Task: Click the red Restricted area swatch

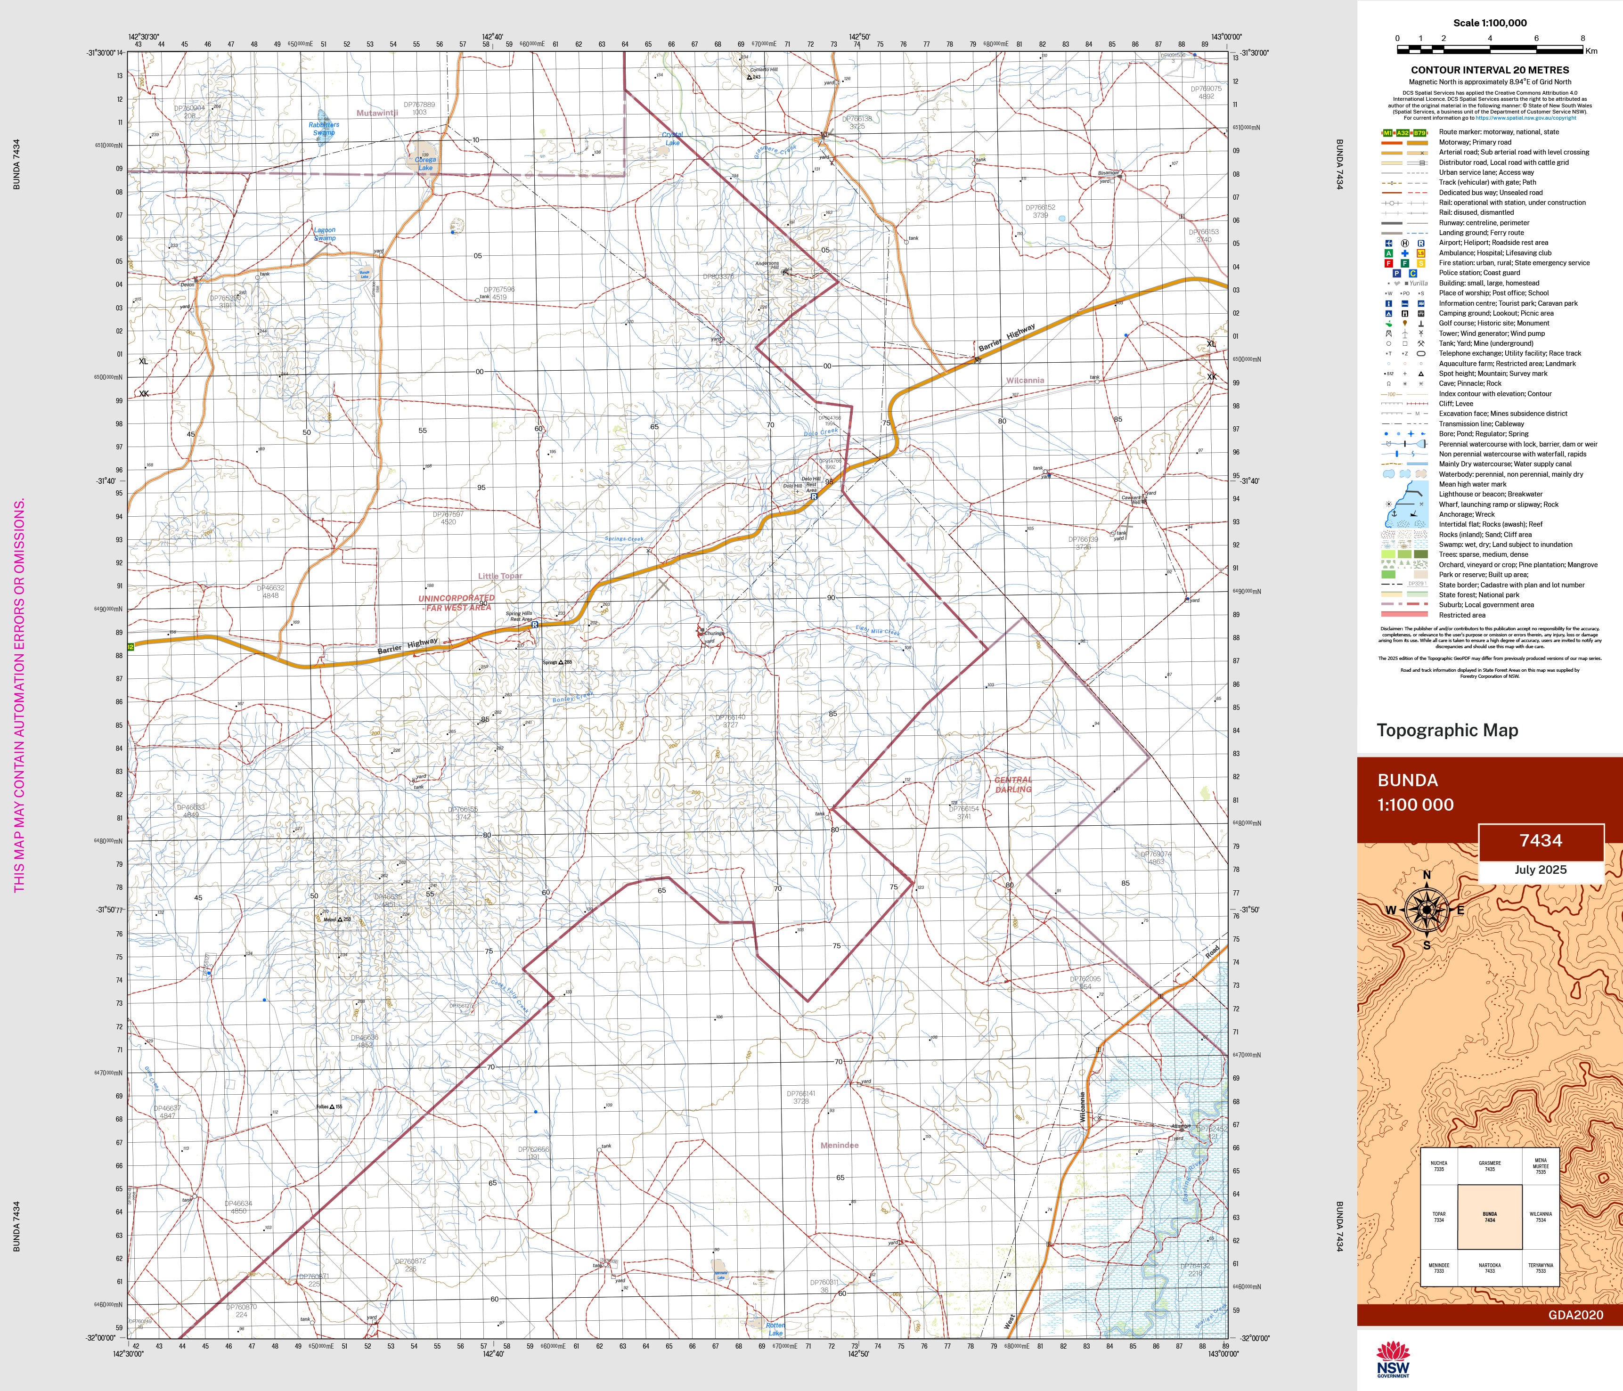Action: [x=1404, y=615]
